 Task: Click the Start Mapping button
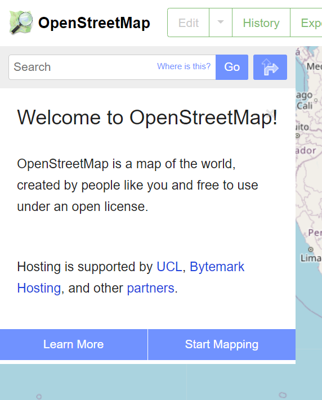coord(222,344)
